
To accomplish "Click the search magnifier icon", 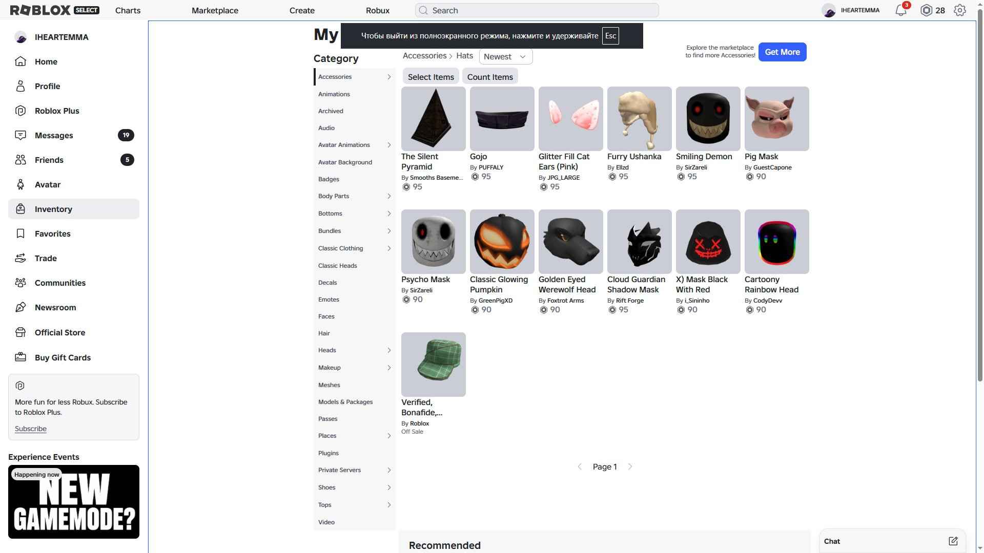I will click(x=423, y=10).
